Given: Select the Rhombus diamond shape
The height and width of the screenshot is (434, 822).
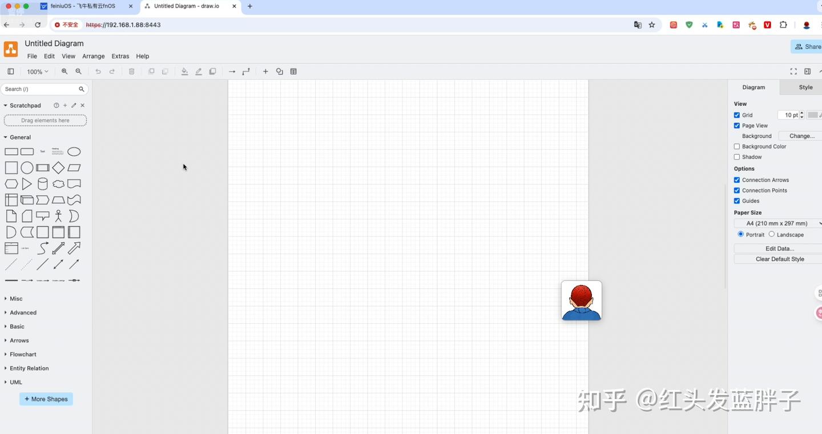Looking at the screenshot, I should (58, 168).
